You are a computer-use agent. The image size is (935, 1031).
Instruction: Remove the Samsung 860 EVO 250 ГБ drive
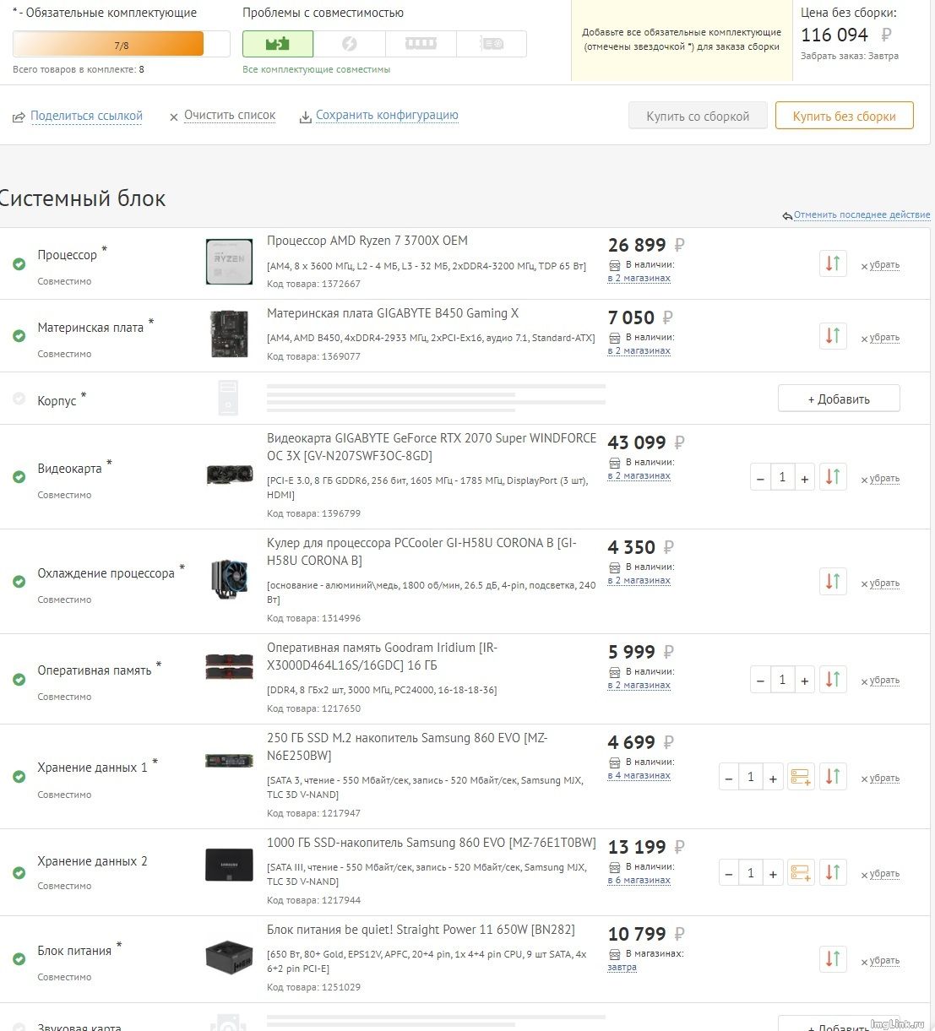[880, 779]
